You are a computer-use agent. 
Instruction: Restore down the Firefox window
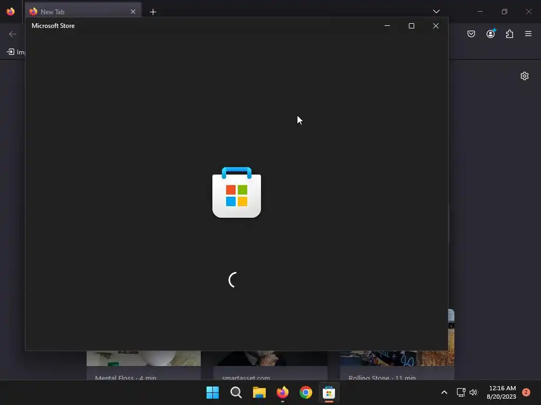(505, 12)
